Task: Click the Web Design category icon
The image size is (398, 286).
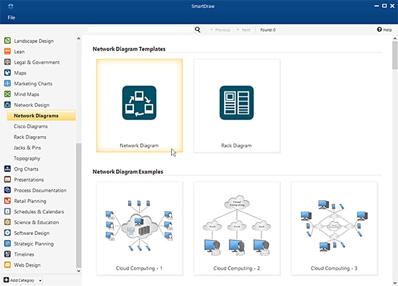Action: point(7,265)
